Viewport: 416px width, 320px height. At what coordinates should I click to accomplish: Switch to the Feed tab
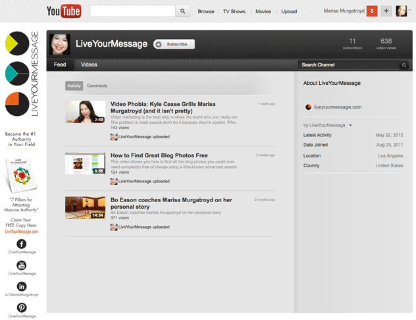[x=60, y=65]
